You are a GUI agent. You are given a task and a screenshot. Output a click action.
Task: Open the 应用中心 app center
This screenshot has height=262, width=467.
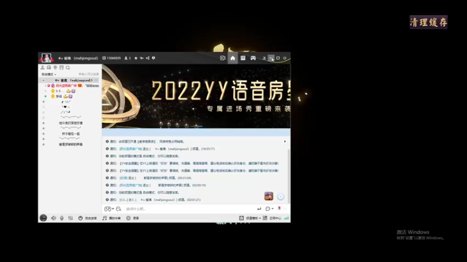[272, 218]
